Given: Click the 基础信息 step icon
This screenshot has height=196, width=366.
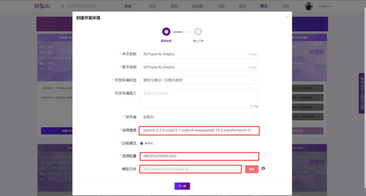Looking at the screenshot, I should 166,32.
